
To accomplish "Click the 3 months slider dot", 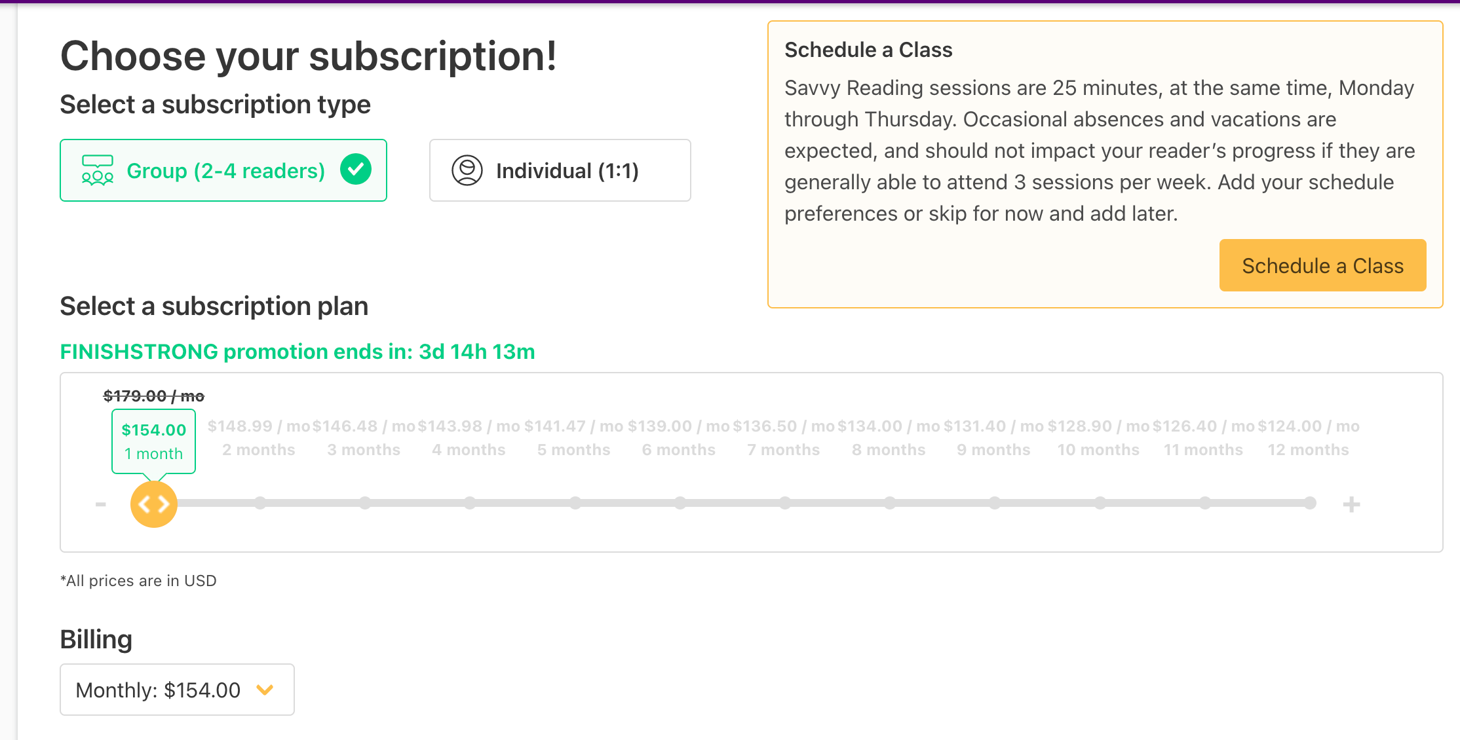I will (x=365, y=503).
